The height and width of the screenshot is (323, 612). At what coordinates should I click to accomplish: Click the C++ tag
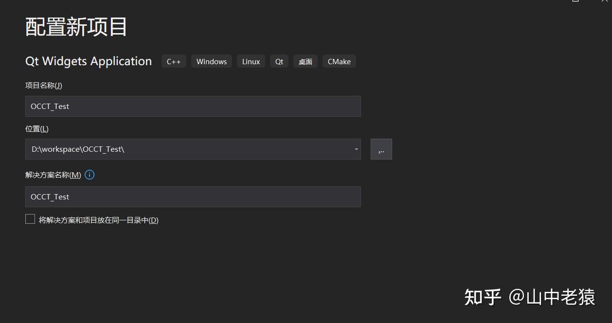point(174,61)
